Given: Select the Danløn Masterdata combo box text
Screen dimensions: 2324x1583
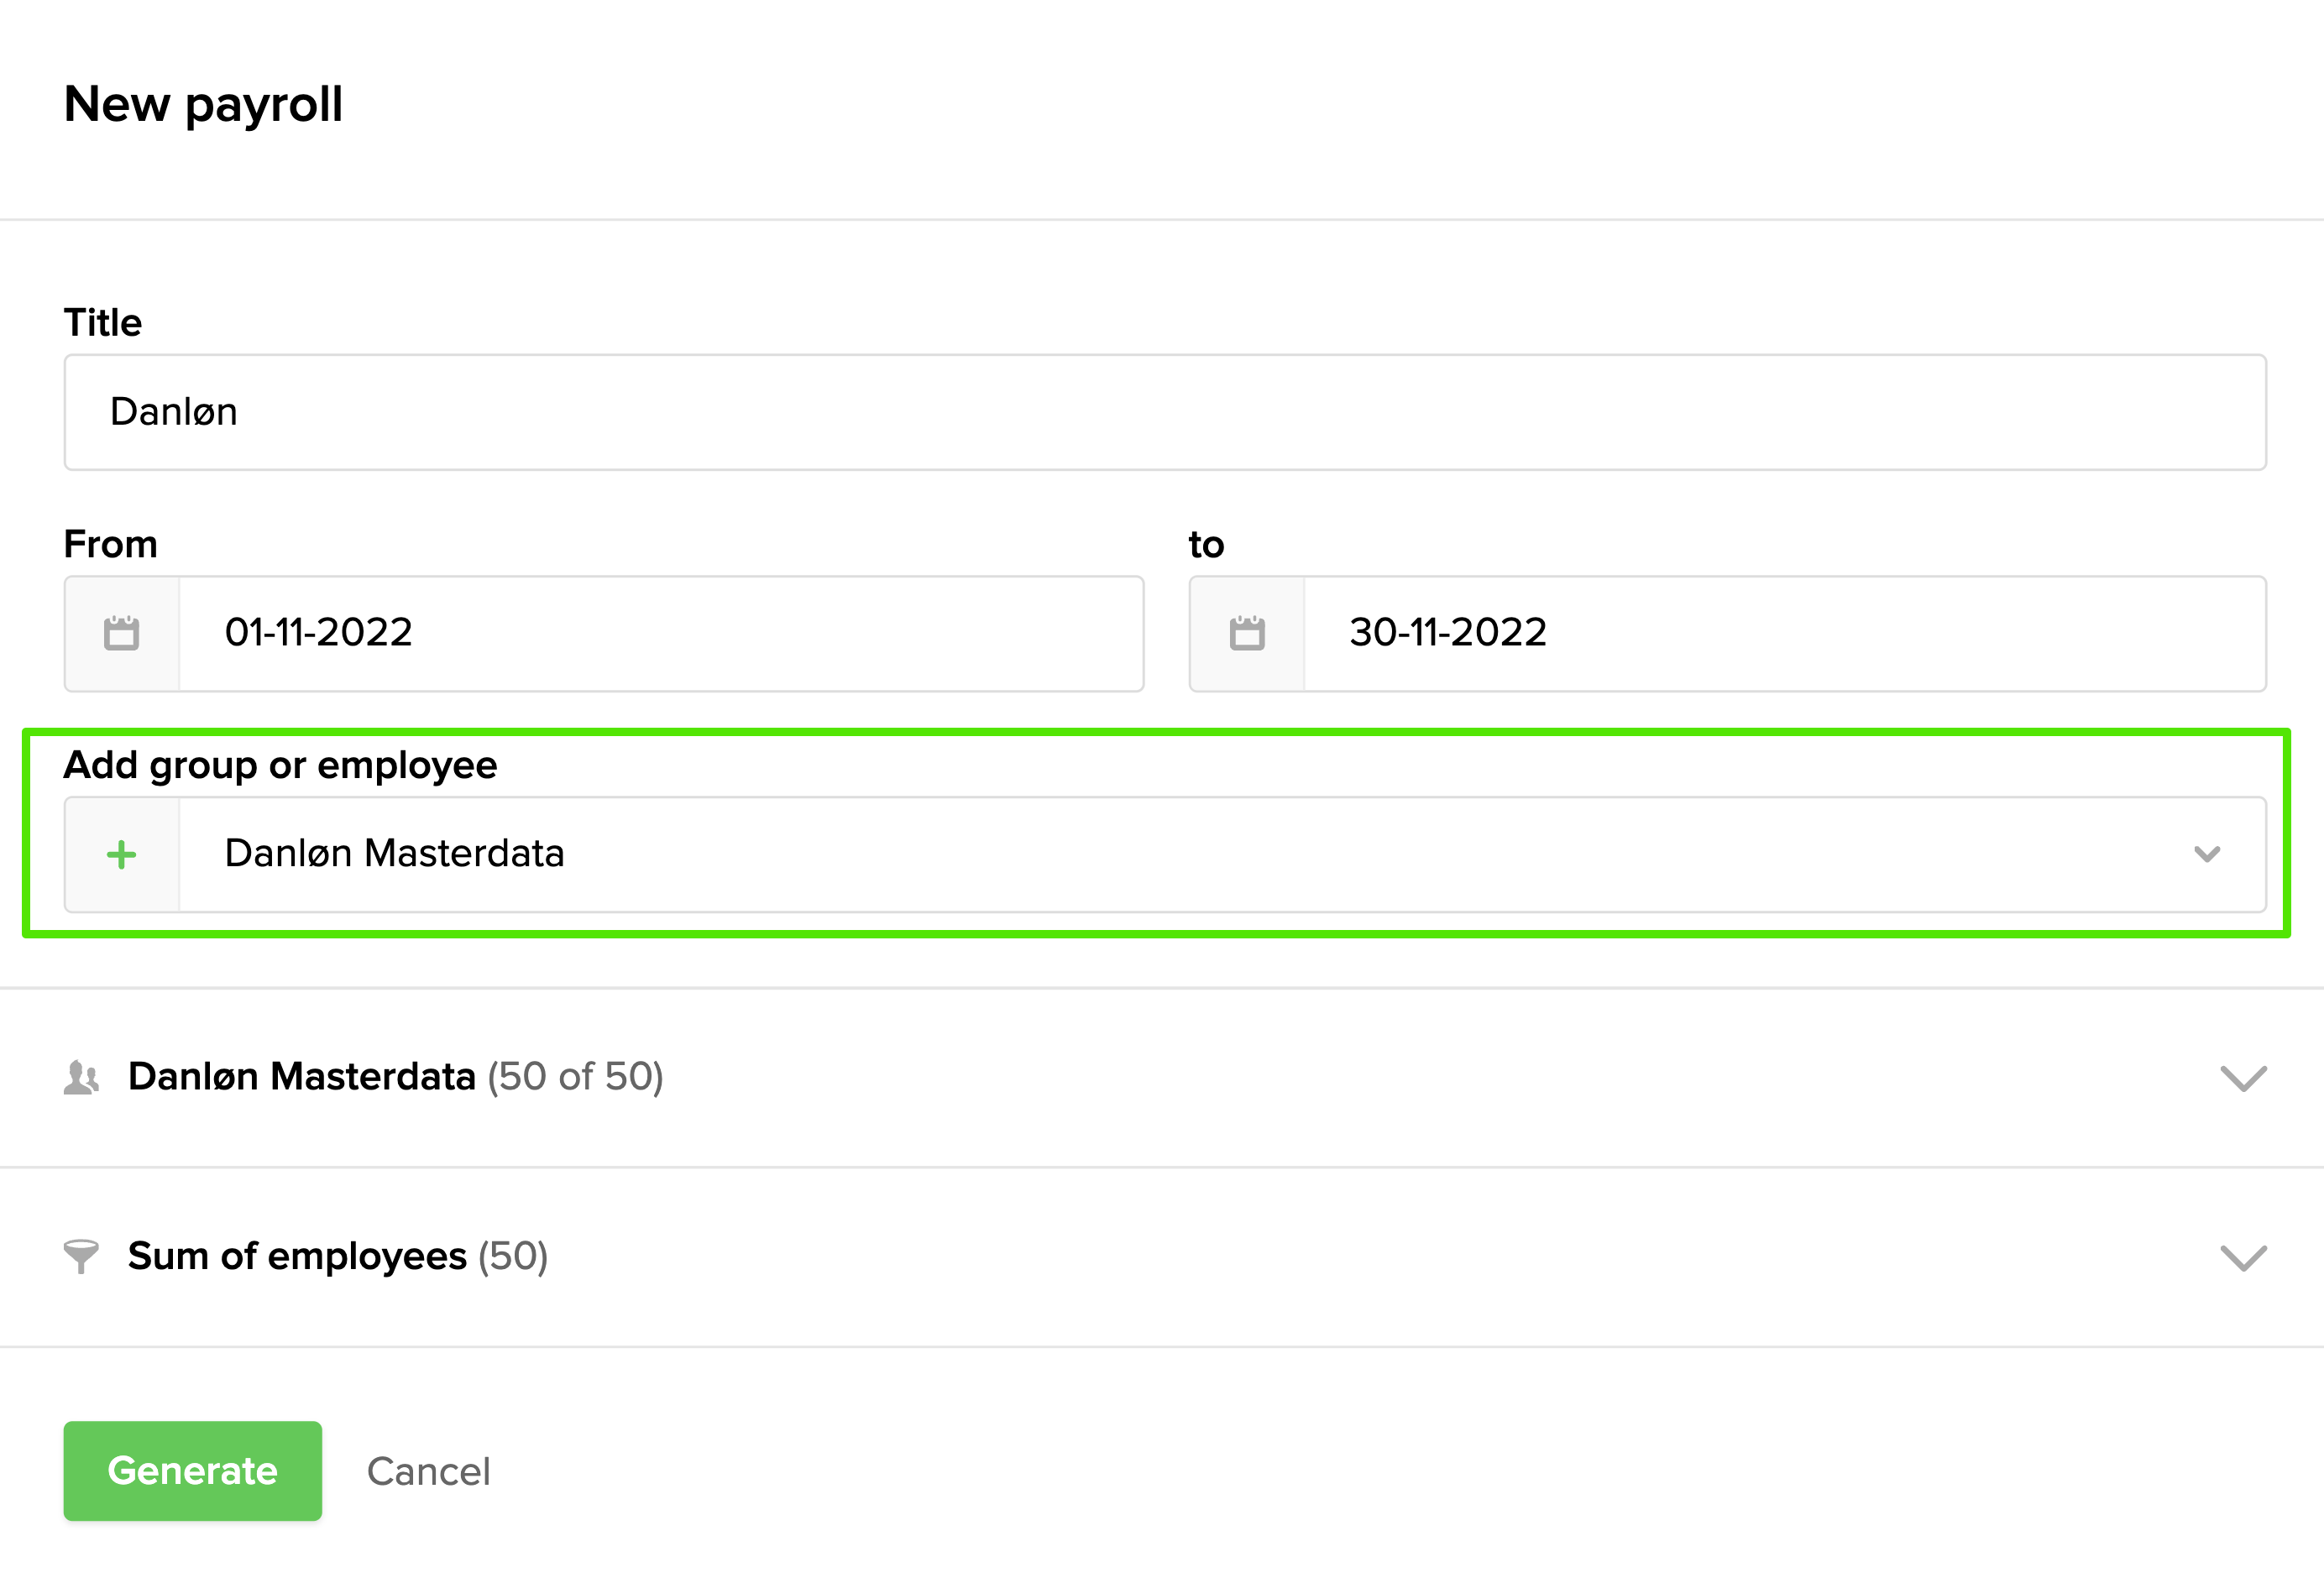Looking at the screenshot, I should 394,854.
